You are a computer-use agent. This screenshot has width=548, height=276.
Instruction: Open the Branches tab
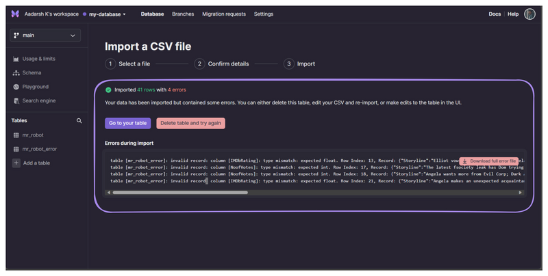(x=183, y=14)
